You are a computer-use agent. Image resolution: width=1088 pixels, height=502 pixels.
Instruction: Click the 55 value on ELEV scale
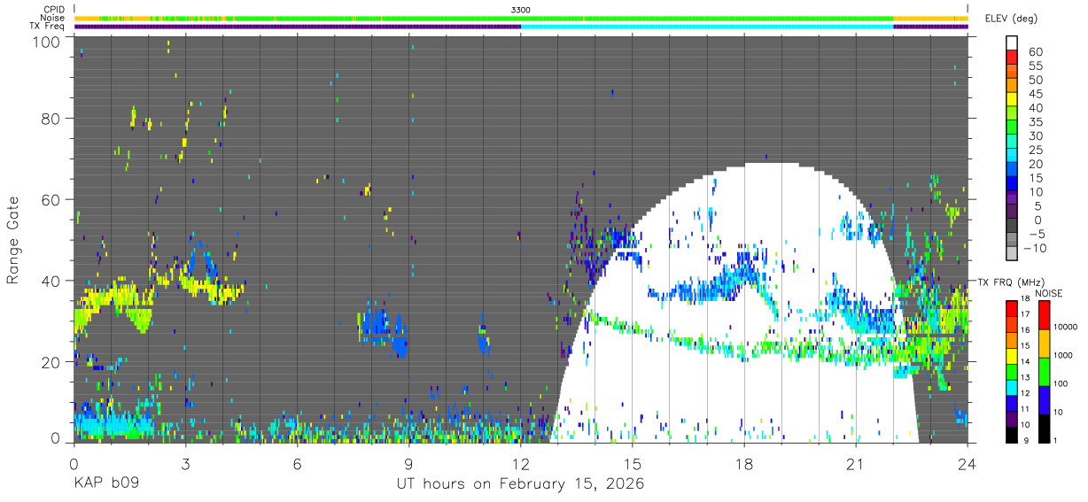(1036, 66)
